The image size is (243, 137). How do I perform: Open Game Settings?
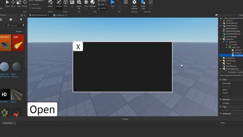(x=134, y=4)
